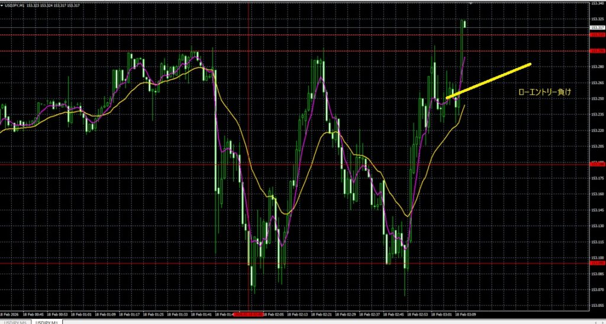Click the red highlighted time label on the axis

(248, 315)
